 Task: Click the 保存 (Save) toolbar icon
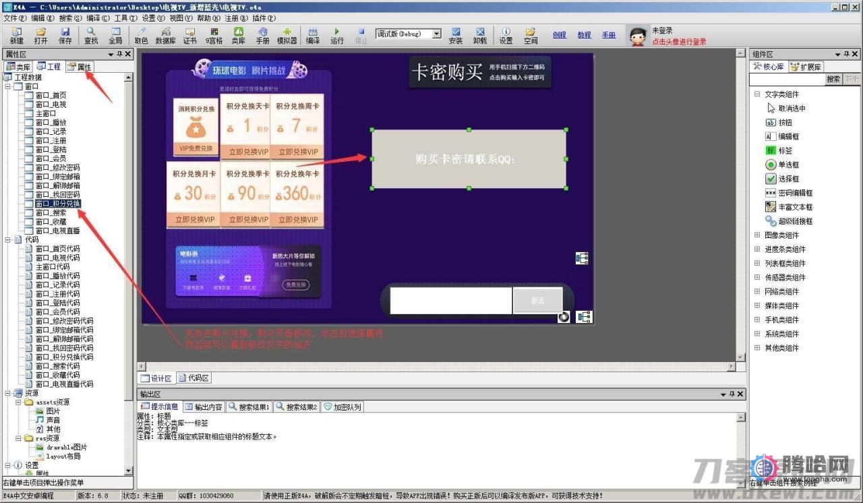65,36
